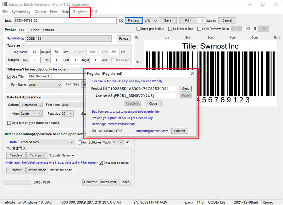Screen dimensions: 283x205
Task: Expand the From txt files dropdown
Action: click(47, 142)
